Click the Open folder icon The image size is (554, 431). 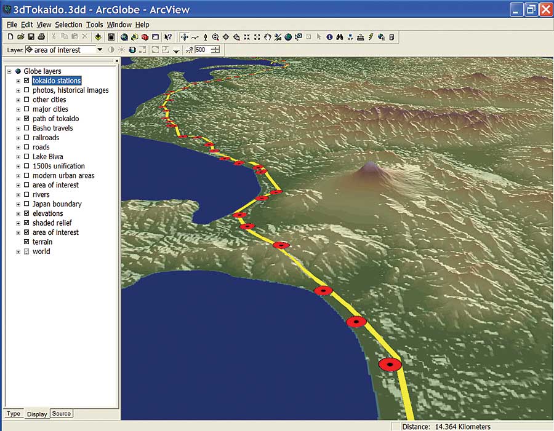(20, 37)
